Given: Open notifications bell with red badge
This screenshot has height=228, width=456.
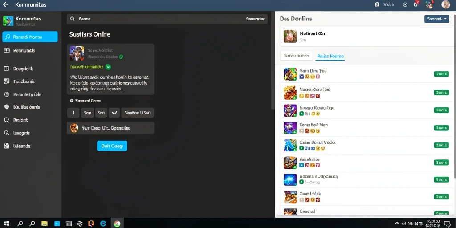Looking at the screenshot, I should (416, 4).
